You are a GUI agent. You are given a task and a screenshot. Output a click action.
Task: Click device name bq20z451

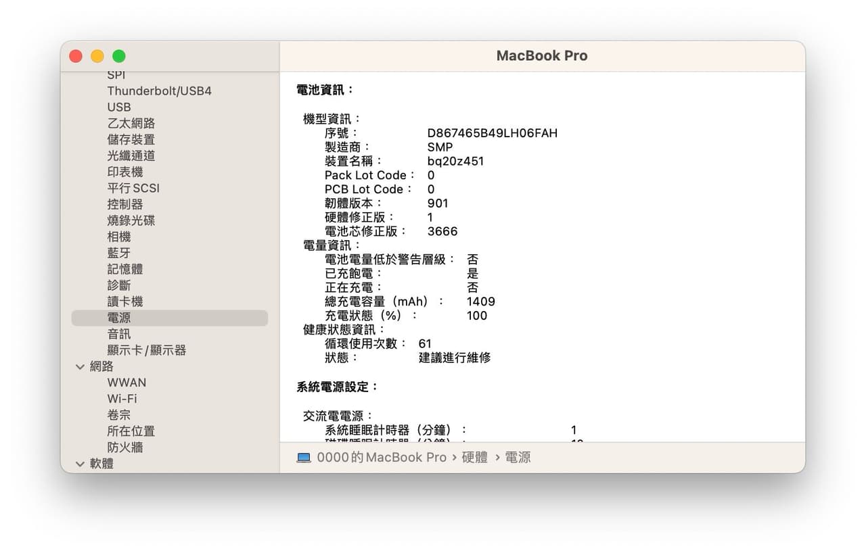[455, 162]
